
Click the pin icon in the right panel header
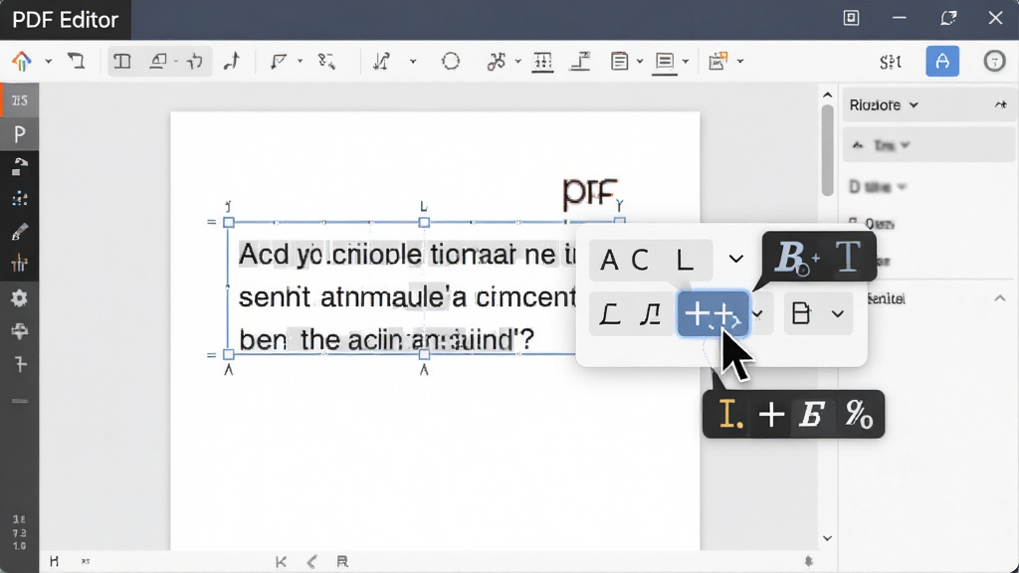pyautogui.click(x=1001, y=104)
